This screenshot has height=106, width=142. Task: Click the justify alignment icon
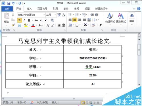(x=84, y=20)
